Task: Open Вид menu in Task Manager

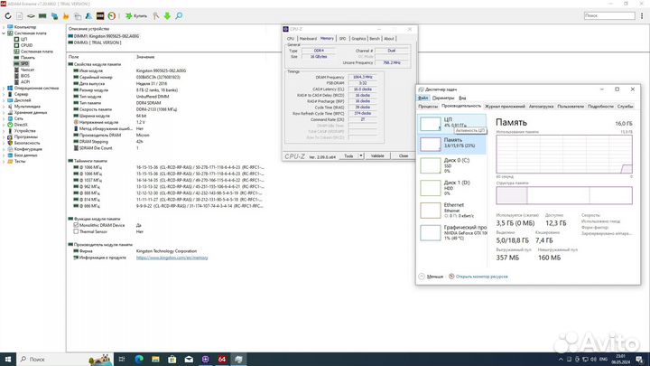Action: coord(462,98)
